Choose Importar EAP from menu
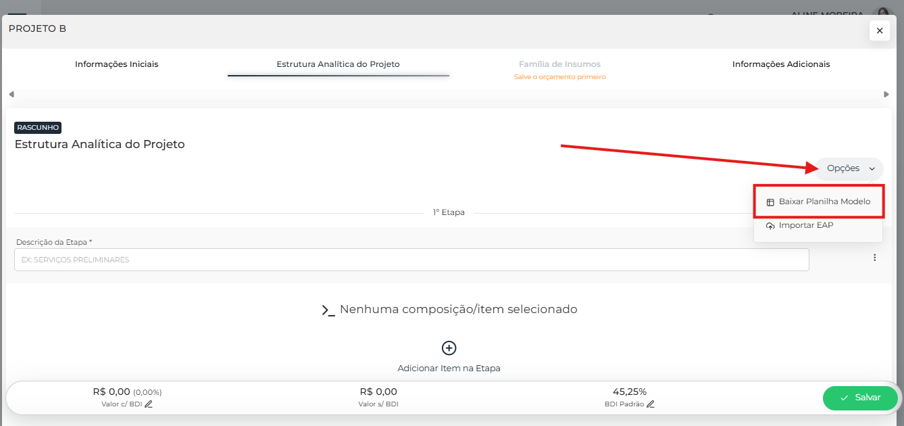 [805, 225]
